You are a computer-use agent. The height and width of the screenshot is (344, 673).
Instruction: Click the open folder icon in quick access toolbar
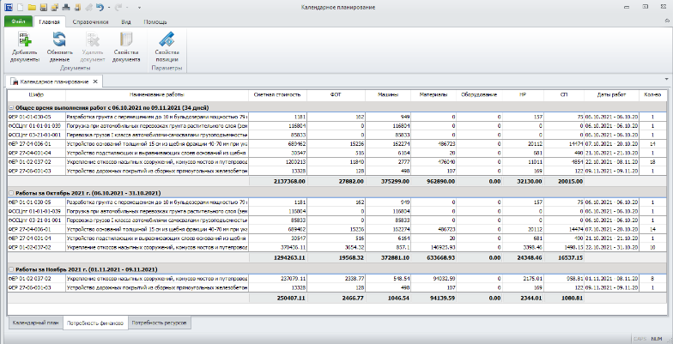[x=32, y=6]
